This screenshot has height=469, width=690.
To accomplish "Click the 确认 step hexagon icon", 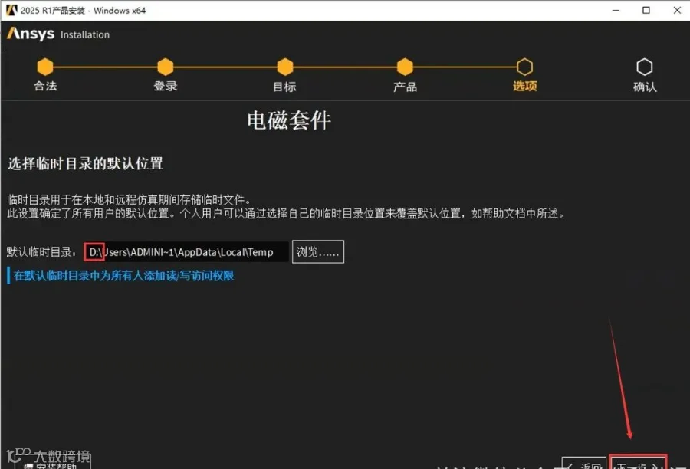I will pyautogui.click(x=645, y=67).
